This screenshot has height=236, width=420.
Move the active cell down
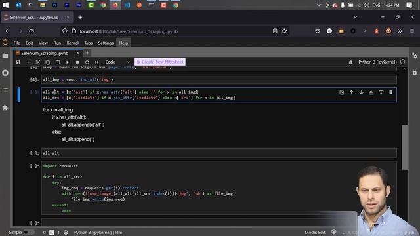click(x=362, y=92)
